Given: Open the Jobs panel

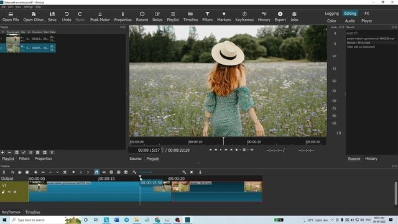Looking at the screenshot, I should tap(294, 17).
